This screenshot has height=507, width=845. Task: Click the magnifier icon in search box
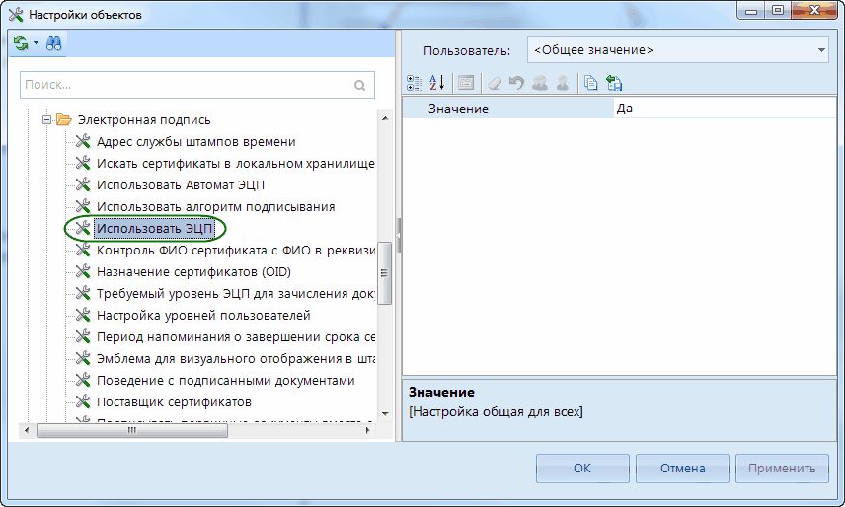360,86
